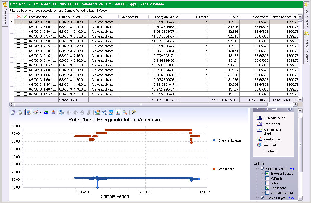Click the Fields to Chart blue value link
This screenshot has height=203, width=311.
[292, 169]
